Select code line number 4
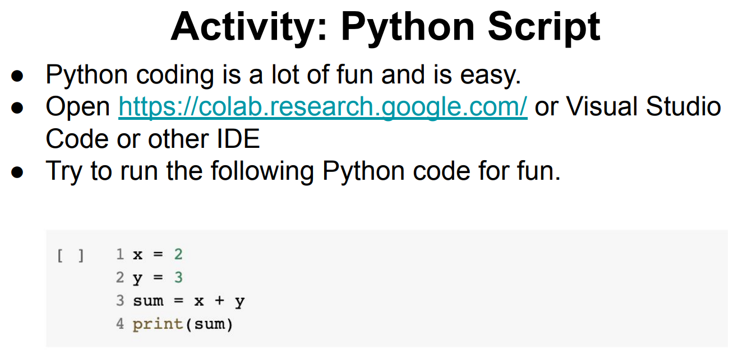Screen dimensions: 738x364 point(120,324)
